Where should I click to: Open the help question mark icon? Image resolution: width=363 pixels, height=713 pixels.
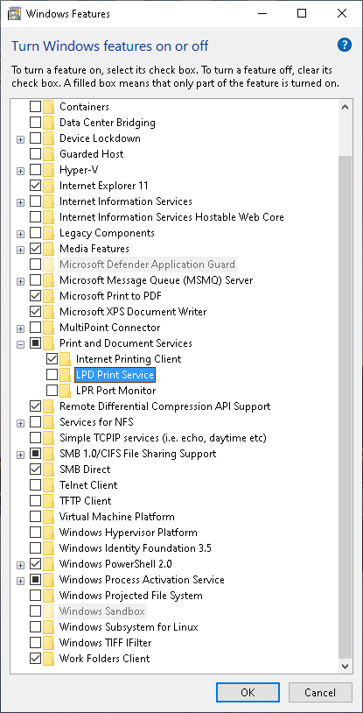(x=345, y=45)
